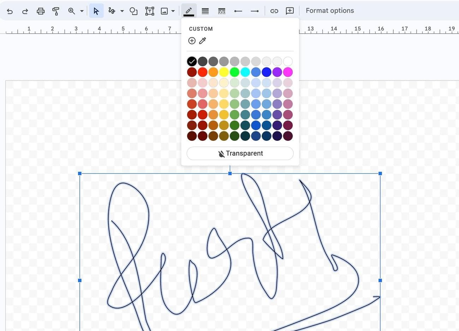Pick the bright yellow color swatch
Image resolution: width=459 pixels, height=331 pixels.
(x=224, y=72)
